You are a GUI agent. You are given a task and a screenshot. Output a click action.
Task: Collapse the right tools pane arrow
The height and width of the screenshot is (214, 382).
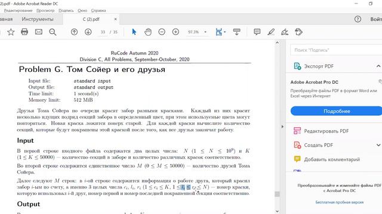point(282,127)
